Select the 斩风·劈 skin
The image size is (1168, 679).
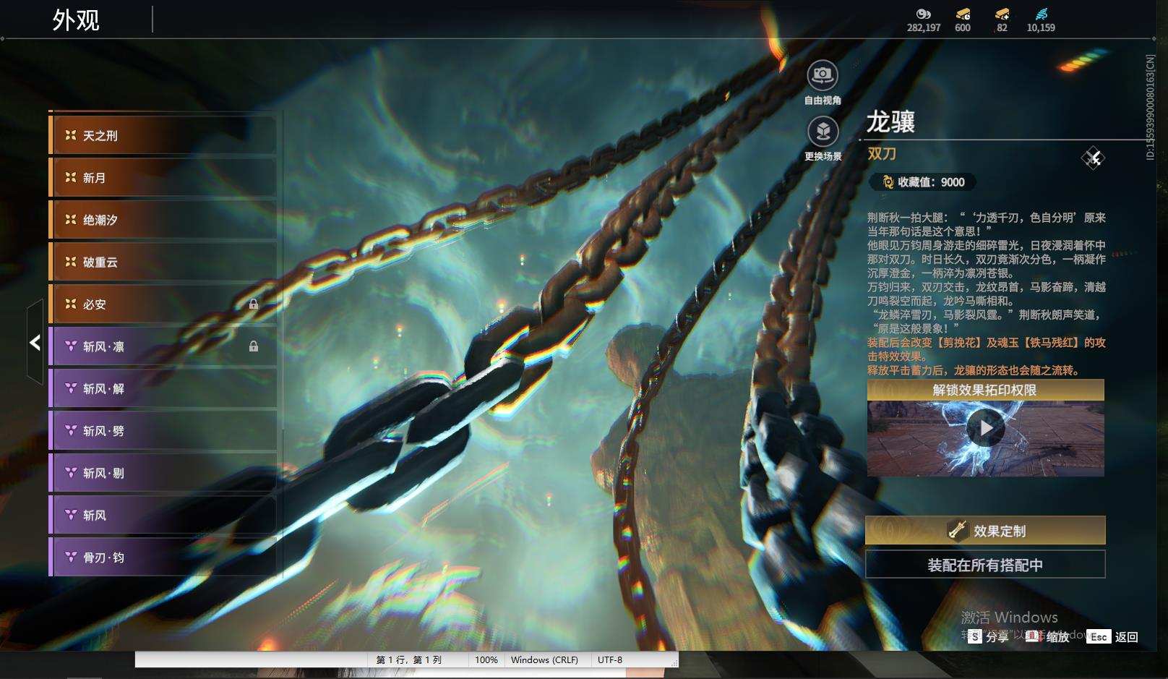[x=163, y=430]
